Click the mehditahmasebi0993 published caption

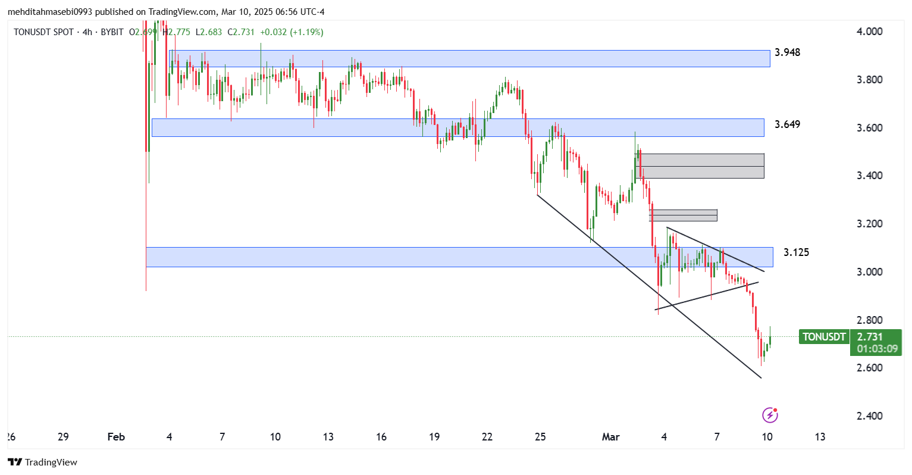click(x=165, y=12)
